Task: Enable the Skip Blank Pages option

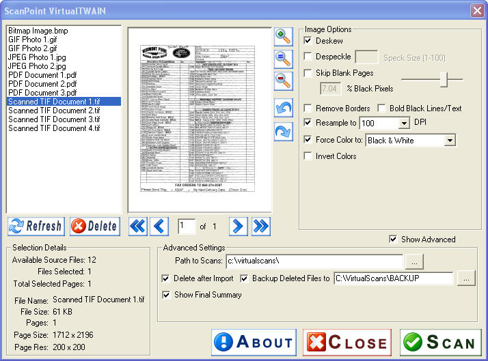Action: 308,73
